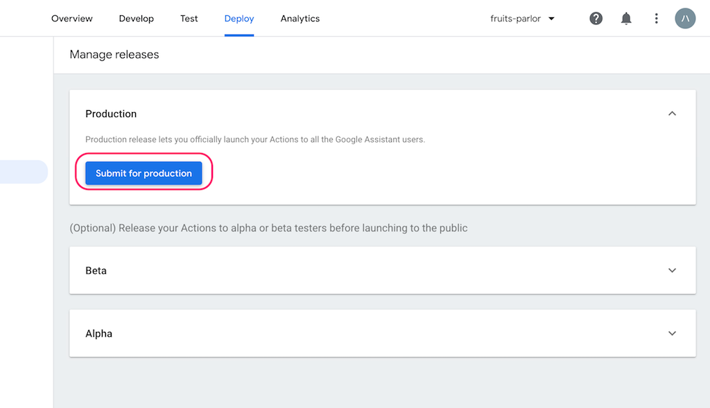Screen dimensions: 710x408
Task: Select the Deploy tab
Action: (x=239, y=19)
